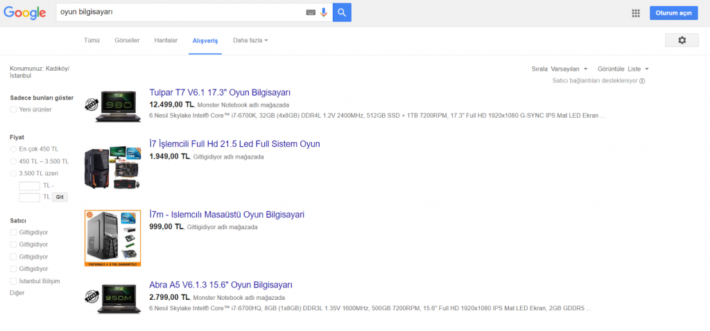Image resolution: width=710 pixels, height=331 pixels.
Task: Open the on-screen keyboard icon
Action: click(311, 12)
